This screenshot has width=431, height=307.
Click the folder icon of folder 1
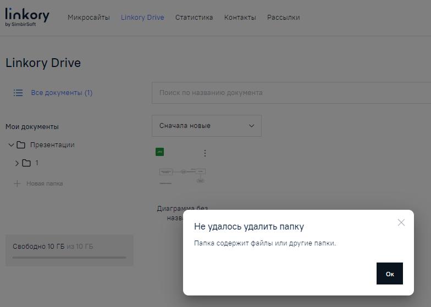point(26,163)
